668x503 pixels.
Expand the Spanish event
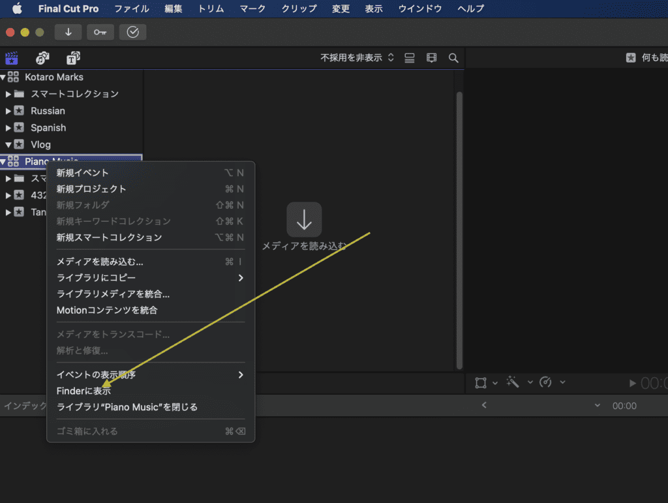point(8,128)
